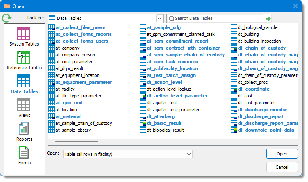Expand the Look in dropdown arrow
This screenshot has height=182, width=308.
159,19
